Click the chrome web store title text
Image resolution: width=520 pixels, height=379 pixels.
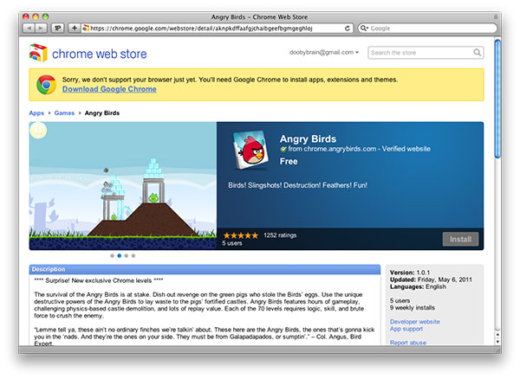[x=100, y=54]
